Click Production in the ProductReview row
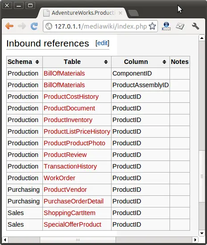Screen dimensions: 207x245 pos(23,155)
